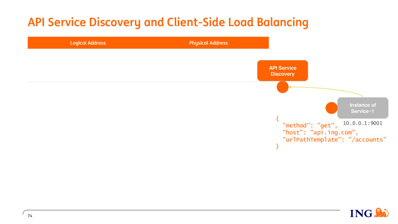
Task: Click the Instance of Service~1 box
Action: click(363, 108)
